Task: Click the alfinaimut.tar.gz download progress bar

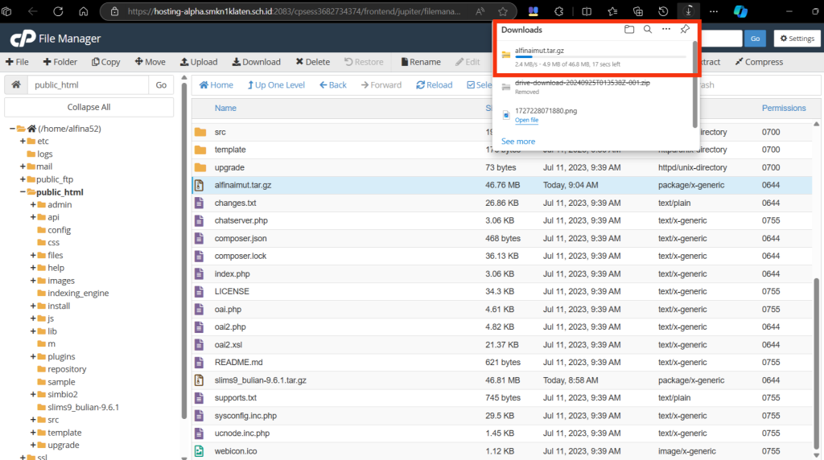Action: (599, 58)
